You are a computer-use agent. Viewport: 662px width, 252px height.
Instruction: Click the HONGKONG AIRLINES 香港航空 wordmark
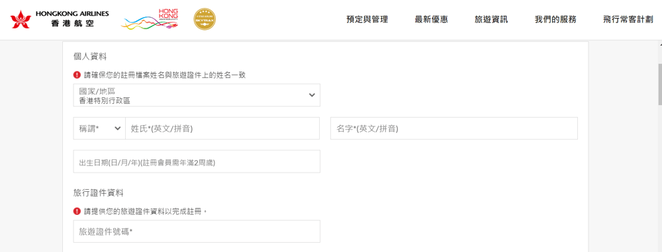[x=72, y=19]
